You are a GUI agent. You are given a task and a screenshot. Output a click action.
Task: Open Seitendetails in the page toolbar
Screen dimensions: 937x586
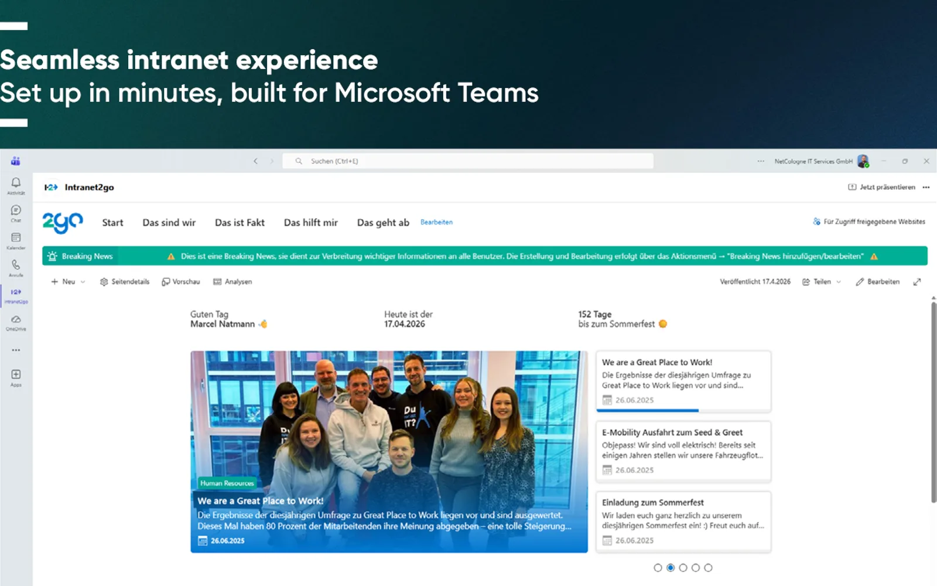(x=125, y=282)
